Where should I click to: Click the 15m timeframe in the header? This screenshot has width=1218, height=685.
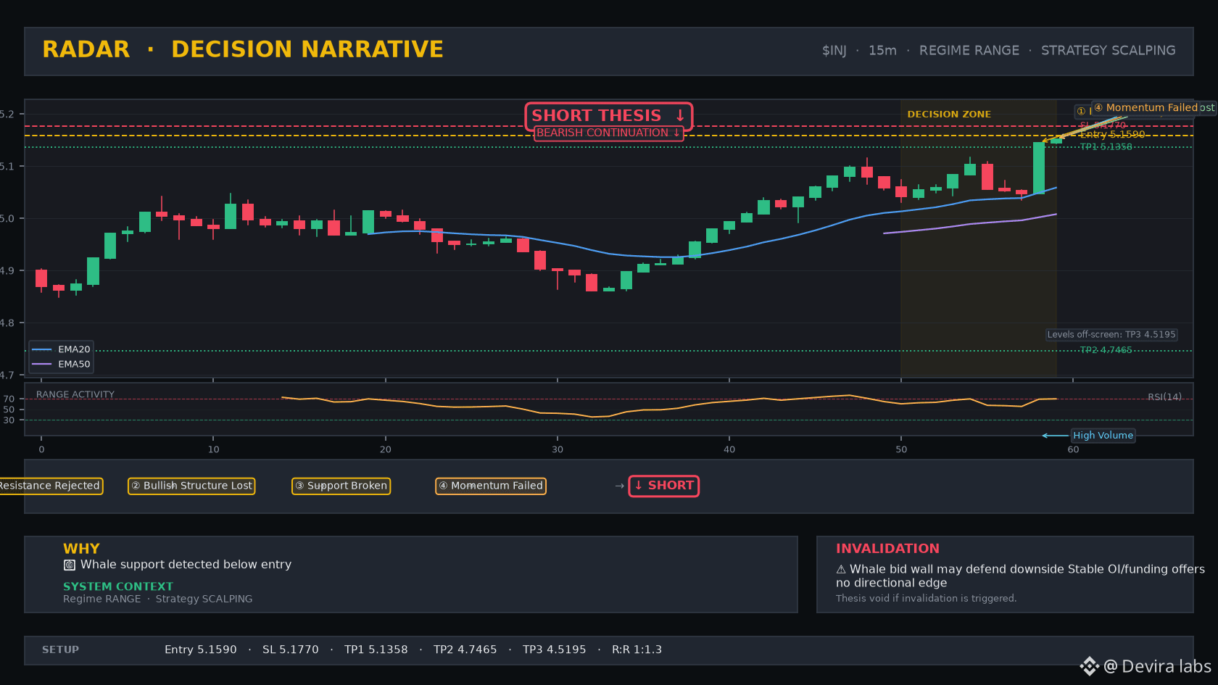coord(882,51)
